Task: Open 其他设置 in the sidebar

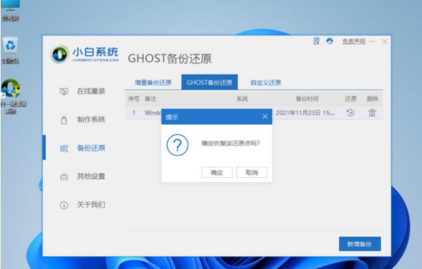Action: [x=91, y=177]
